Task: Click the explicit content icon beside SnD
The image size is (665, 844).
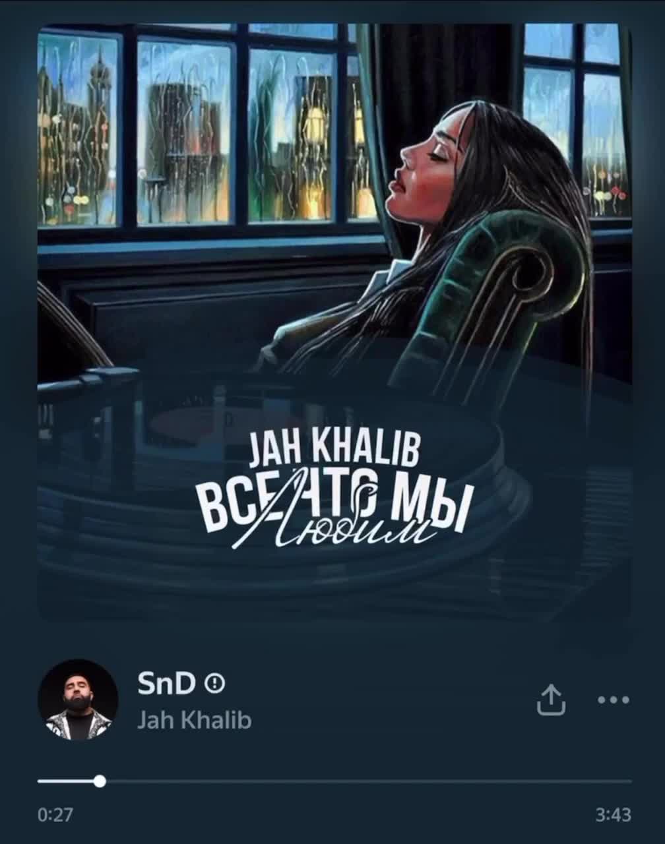Action: coord(215,684)
